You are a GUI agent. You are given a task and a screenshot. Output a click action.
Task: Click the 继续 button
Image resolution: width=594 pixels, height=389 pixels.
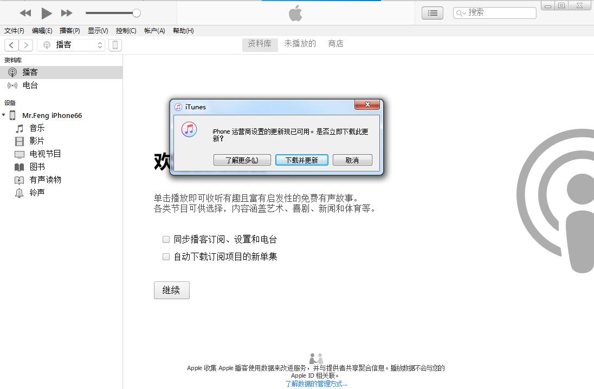172,290
